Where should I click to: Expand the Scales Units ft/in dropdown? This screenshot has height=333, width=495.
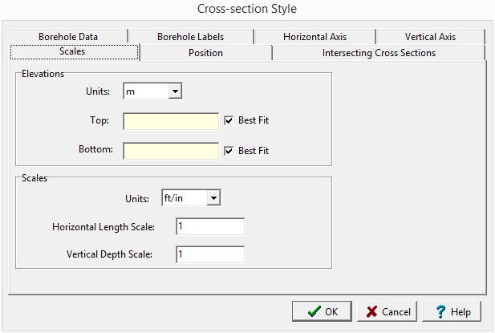click(213, 197)
